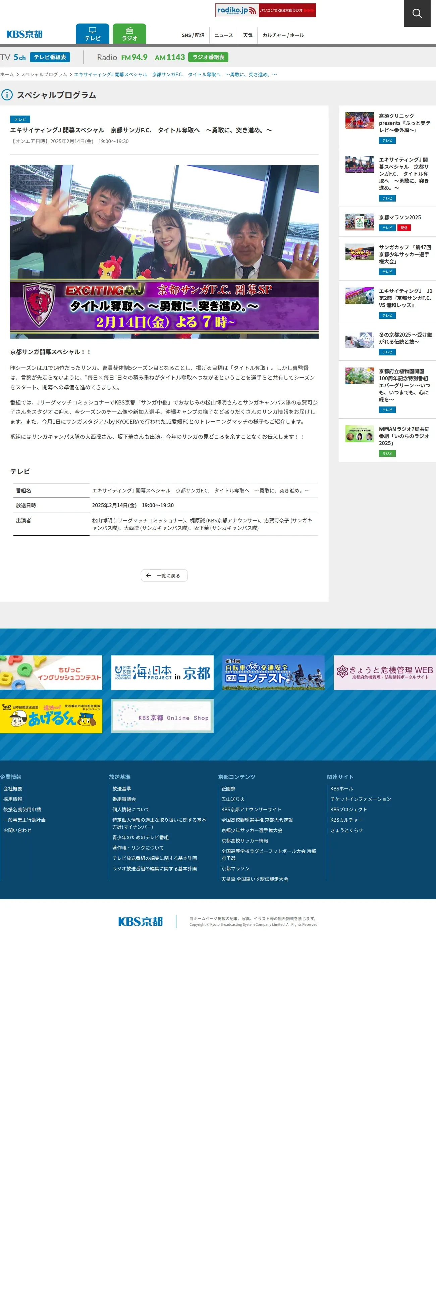Open あげるくん campaign banner
This screenshot has height=1294, width=436.
(x=51, y=716)
